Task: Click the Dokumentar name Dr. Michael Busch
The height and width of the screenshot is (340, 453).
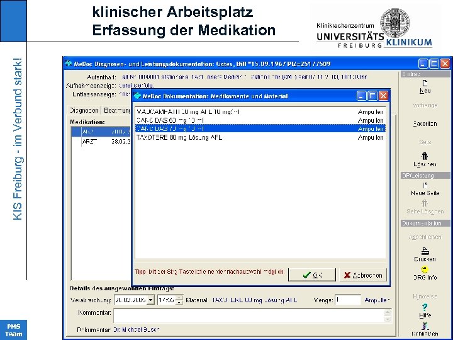Action: pos(136,329)
